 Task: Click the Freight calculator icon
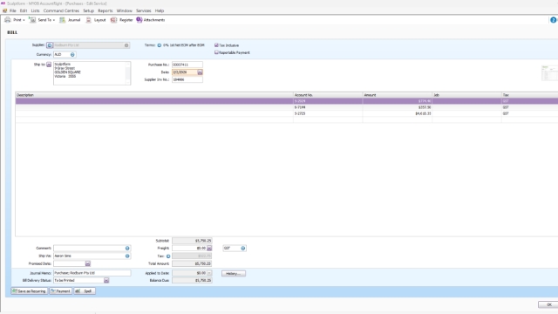pos(209,248)
